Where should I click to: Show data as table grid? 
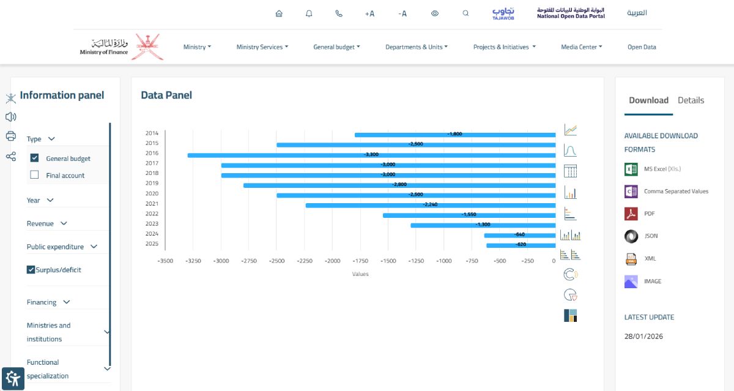click(x=571, y=171)
